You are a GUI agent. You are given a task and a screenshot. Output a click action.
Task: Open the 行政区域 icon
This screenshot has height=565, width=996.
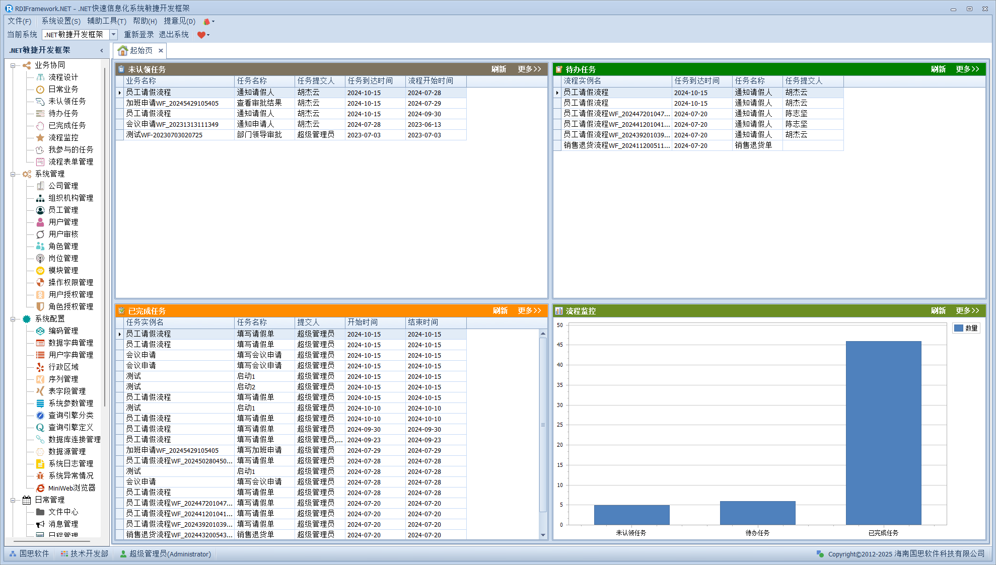(x=40, y=367)
